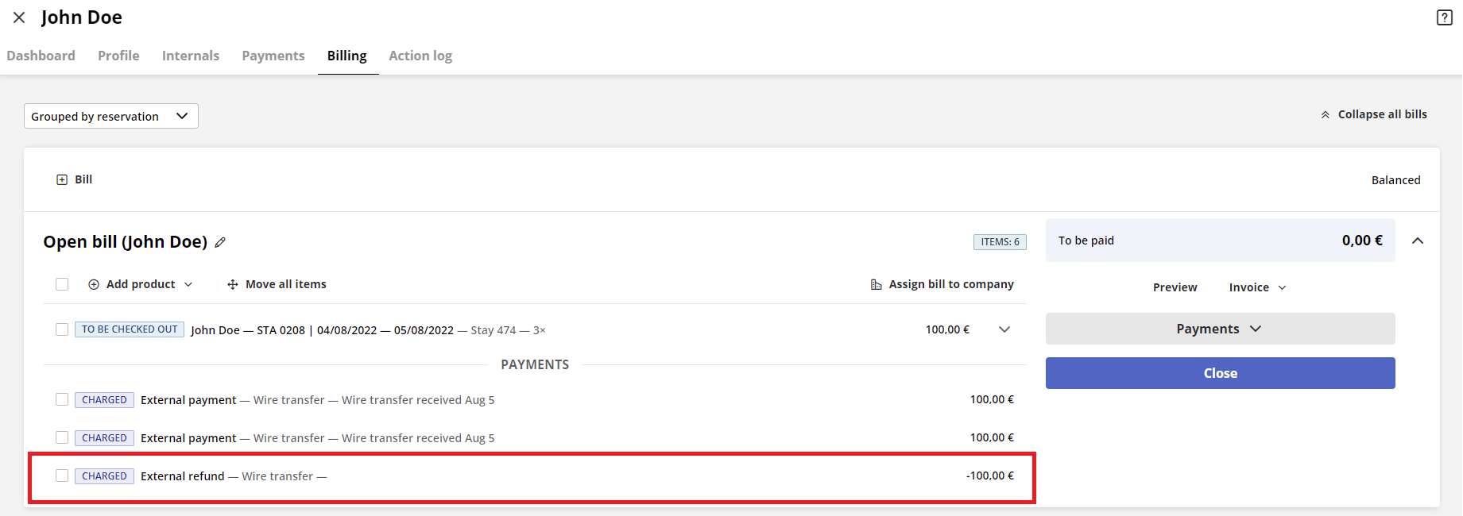
Task: Click the -100,00 € refund amount
Action: click(x=990, y=476)
